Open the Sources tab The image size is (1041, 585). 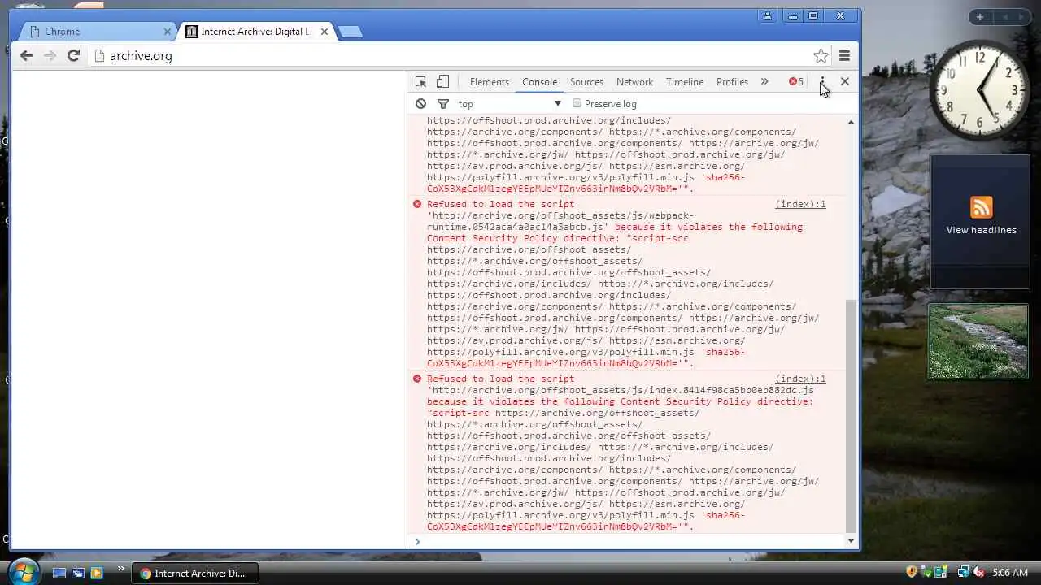coord(586,82)
